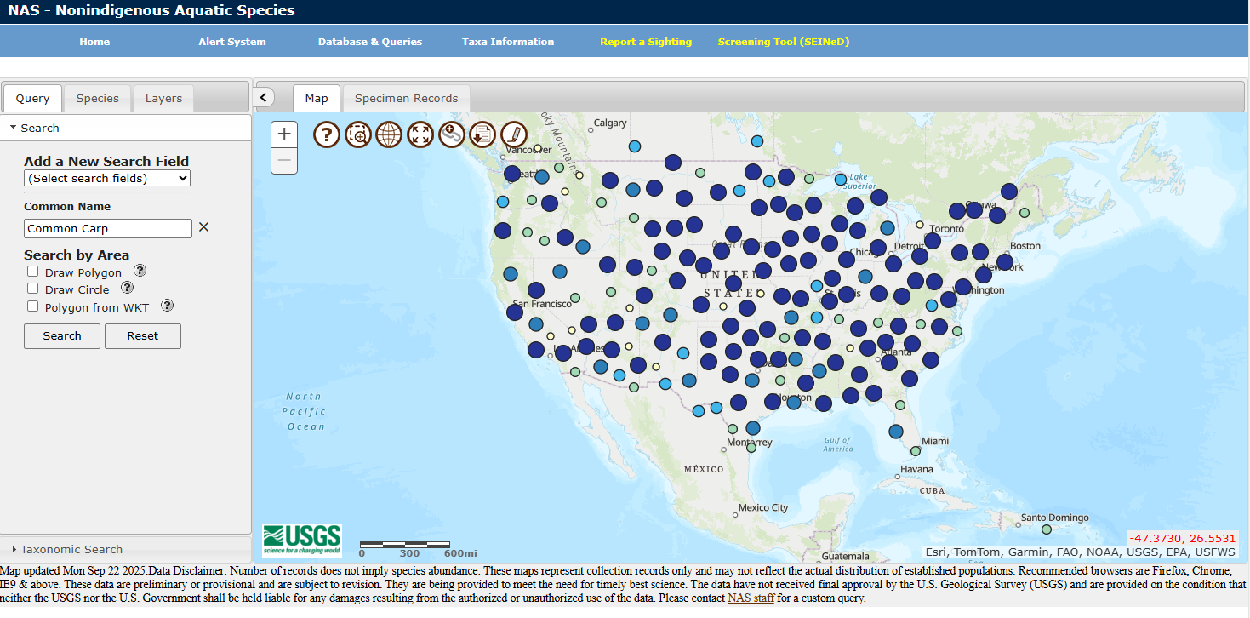Zoom in with the plus button
The height and width of the screenshot is (618, 1250).
click(284, 134)
